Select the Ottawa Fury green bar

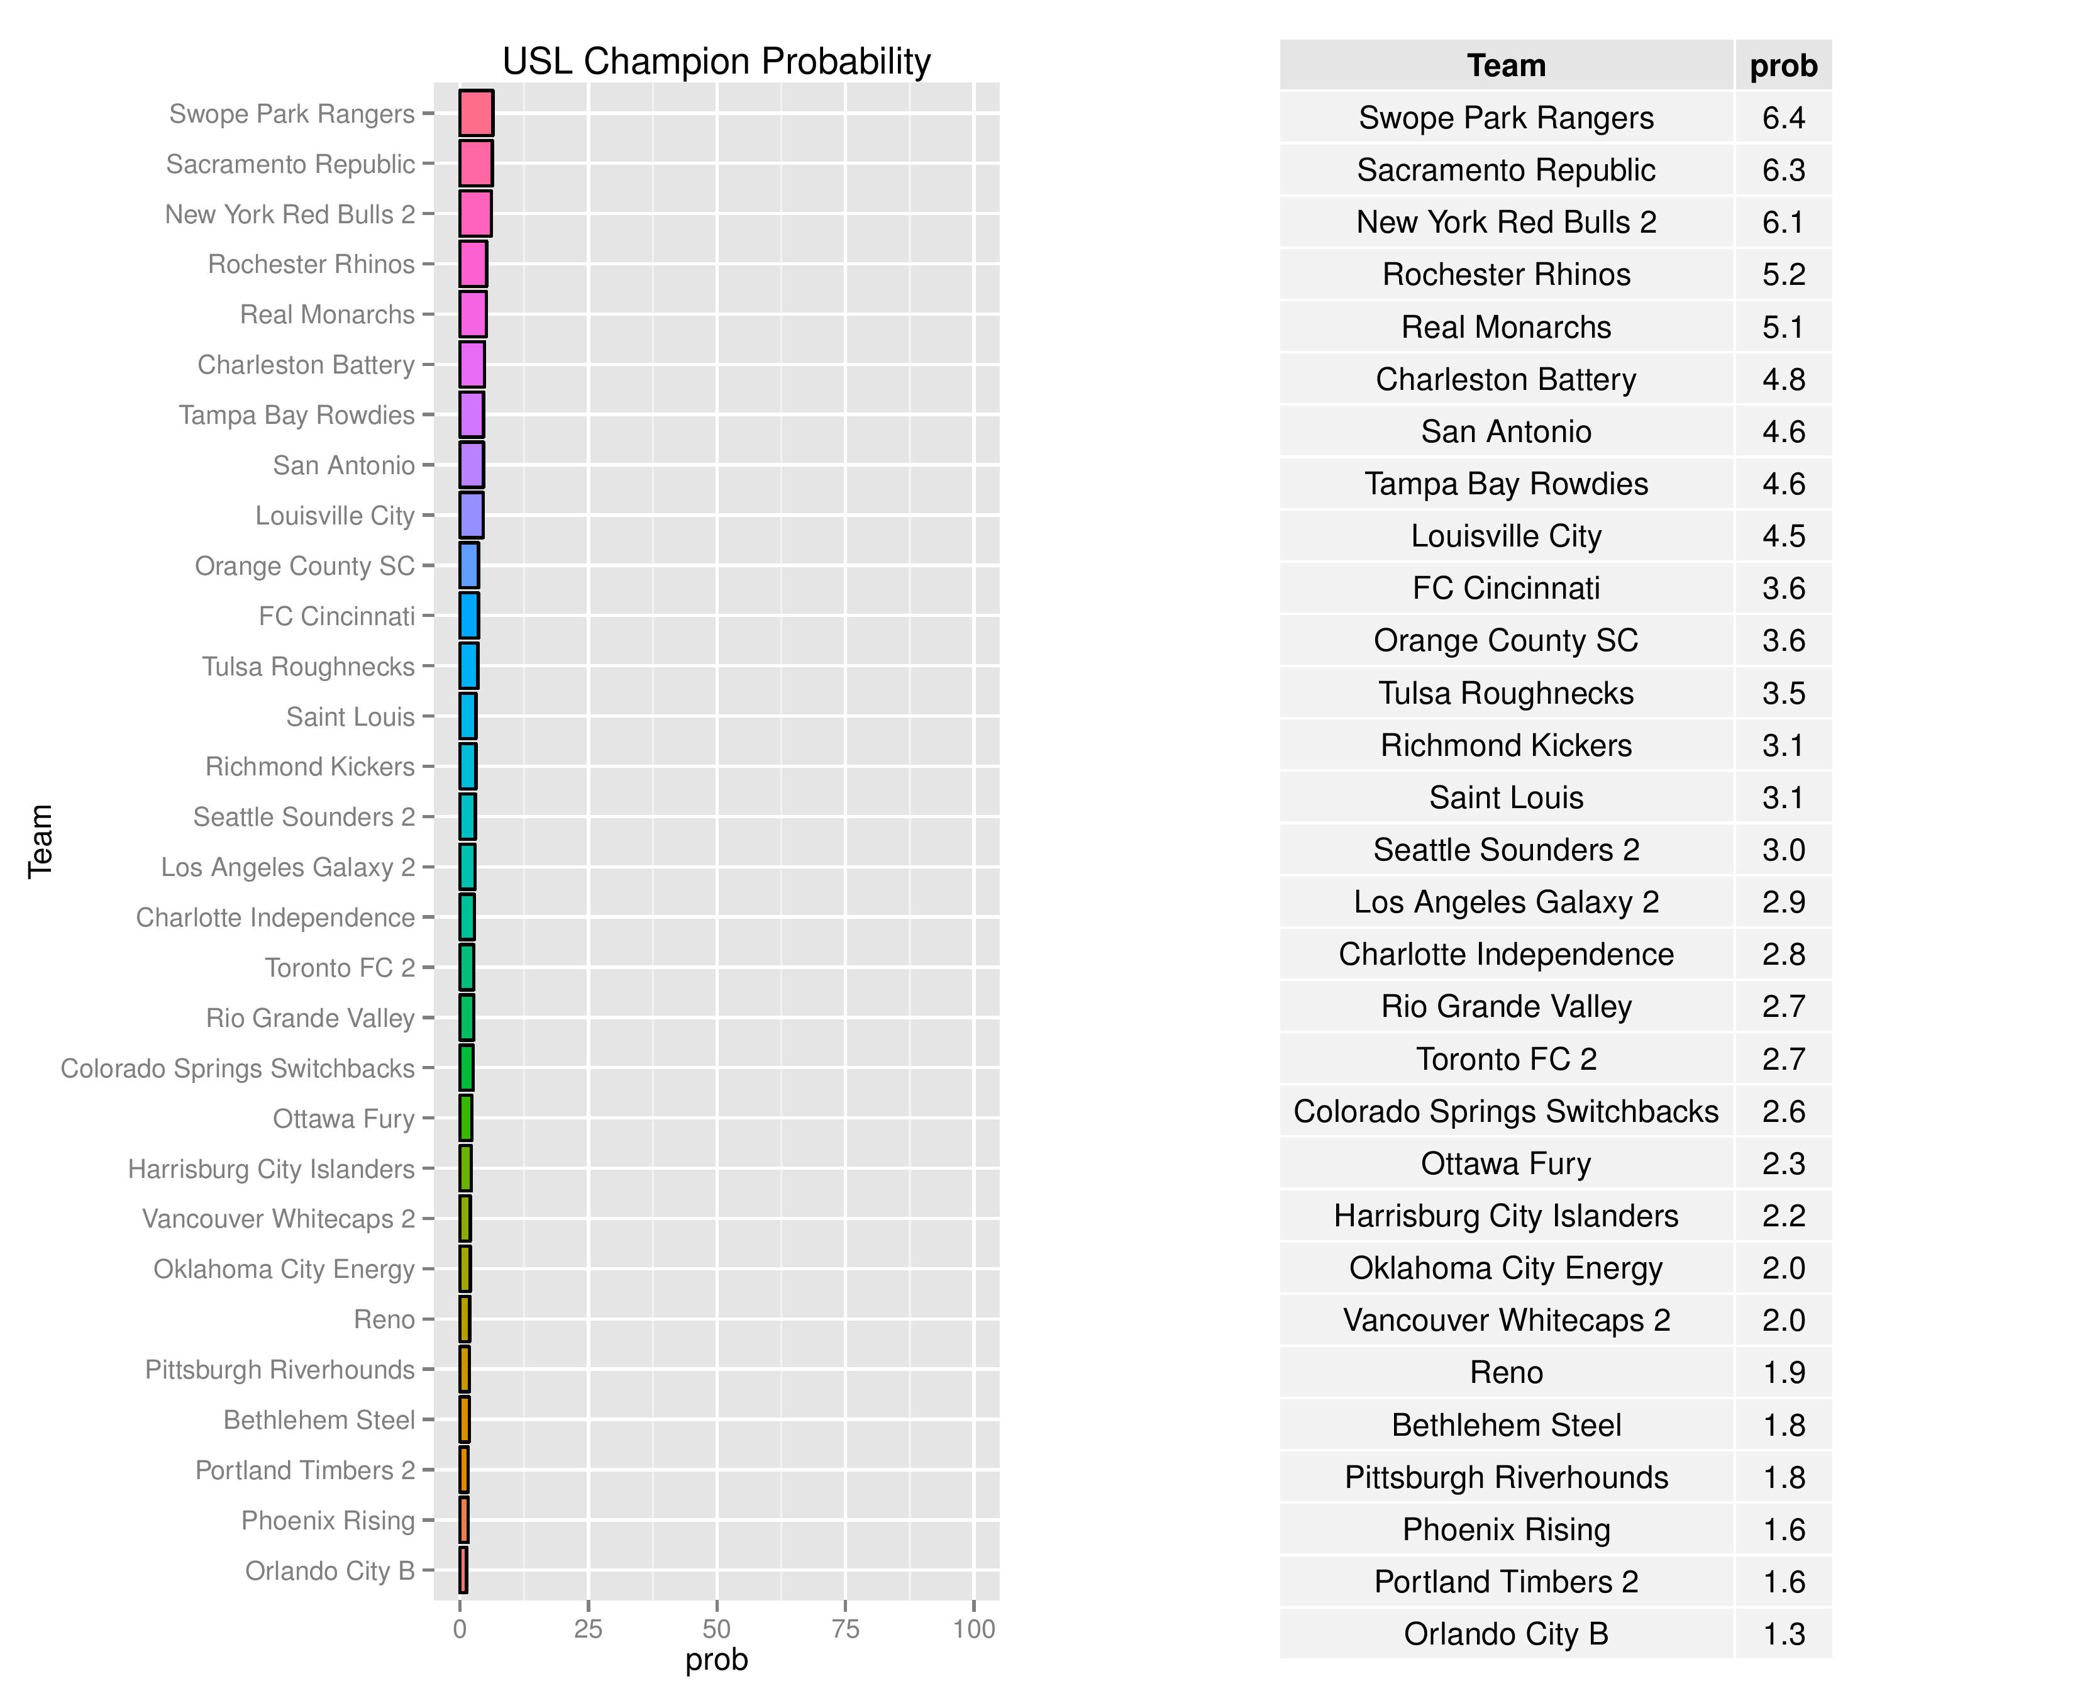click(465, 1118)
